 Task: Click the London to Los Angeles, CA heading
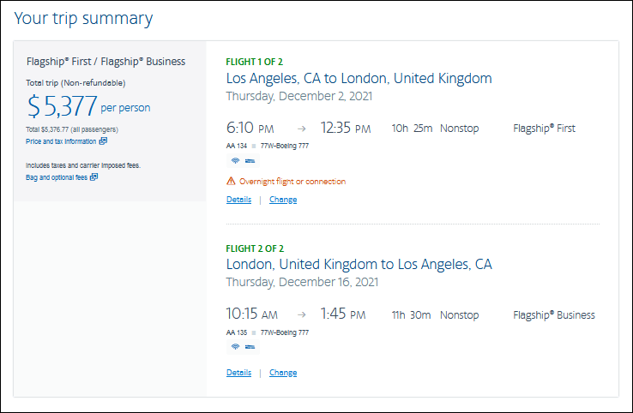coord(359,264)
